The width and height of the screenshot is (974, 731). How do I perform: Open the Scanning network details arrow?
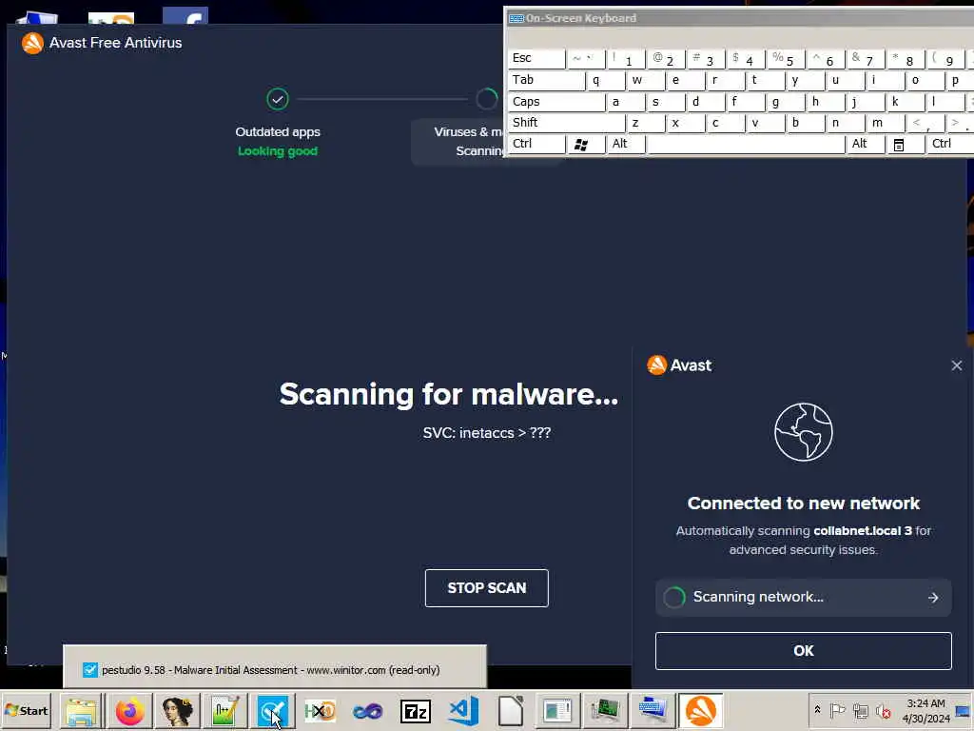933,598
